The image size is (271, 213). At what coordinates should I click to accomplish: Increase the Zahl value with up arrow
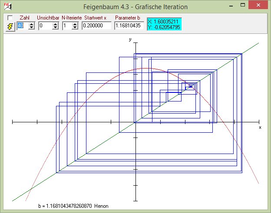(x=31, y=24)
